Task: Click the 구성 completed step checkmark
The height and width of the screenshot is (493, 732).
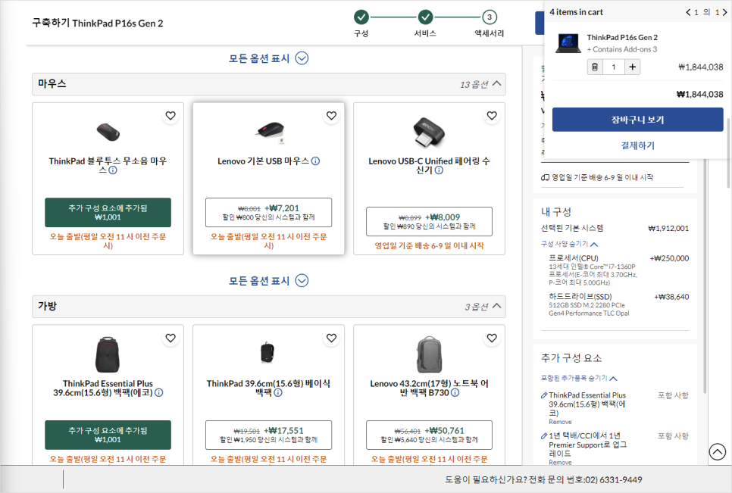Action: coord(361,17)
